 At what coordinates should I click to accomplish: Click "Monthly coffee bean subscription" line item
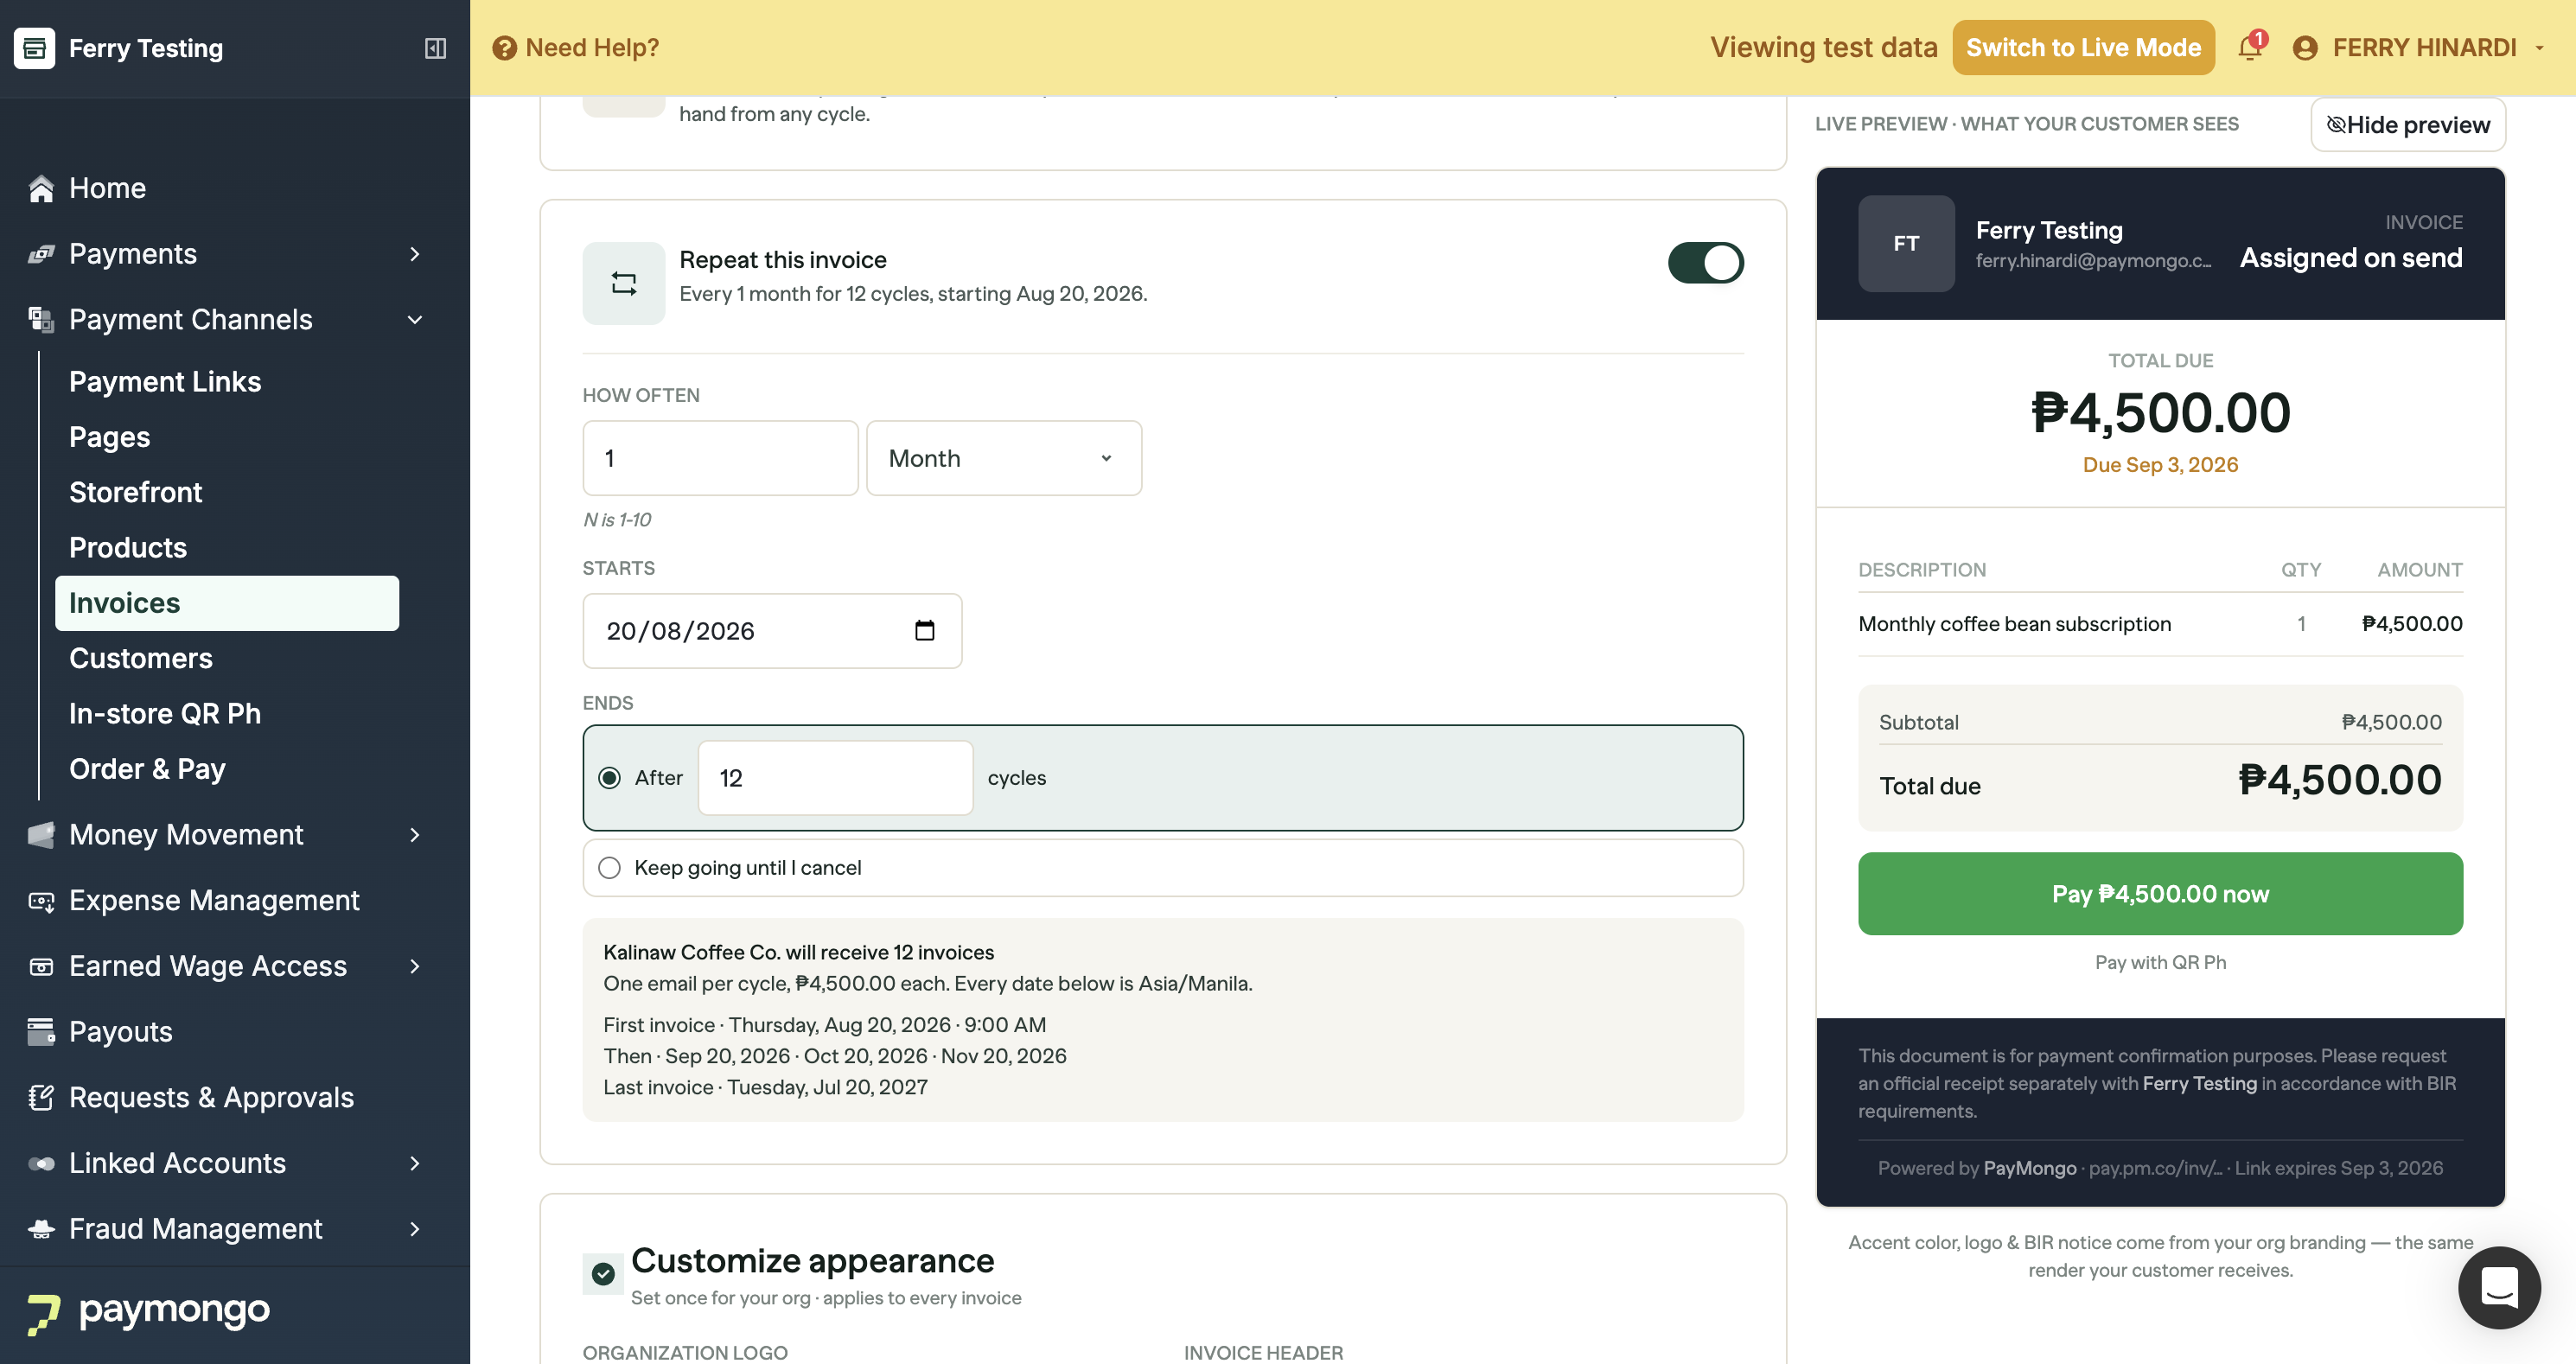pyautogui.click(x=2014, y=624)
